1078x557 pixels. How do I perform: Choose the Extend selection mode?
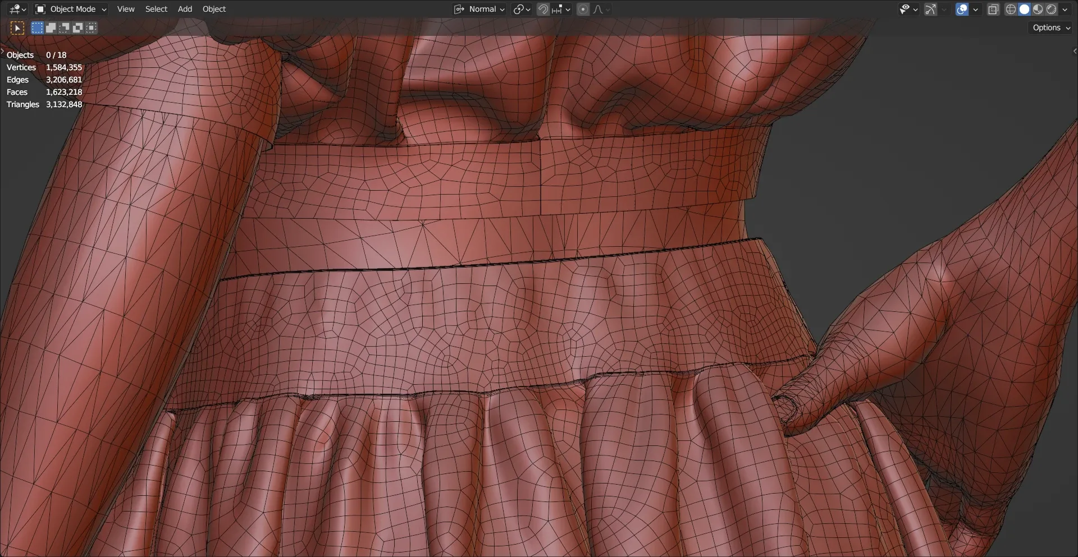tap(51, 27)
